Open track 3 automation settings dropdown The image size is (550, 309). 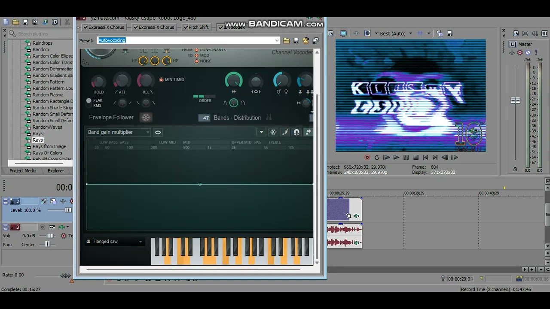click(x=67, y=227)
